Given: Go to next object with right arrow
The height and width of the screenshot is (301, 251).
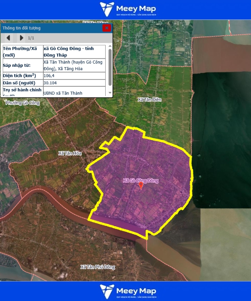Looking at the screenshot, I should (21, 38).
